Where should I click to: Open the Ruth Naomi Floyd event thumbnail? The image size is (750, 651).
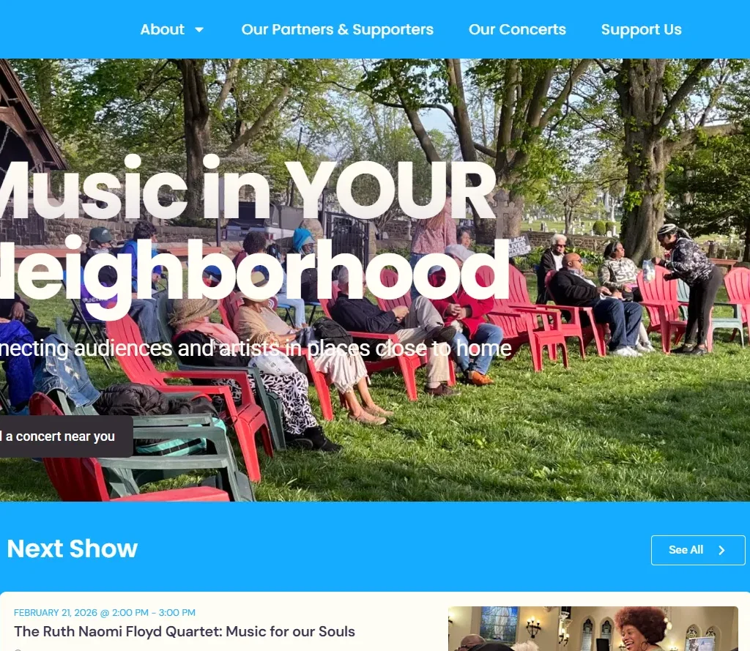pos(593,628)
